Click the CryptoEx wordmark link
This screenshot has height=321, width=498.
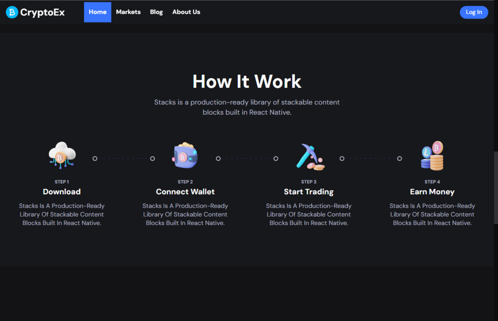[x=42, y=12]
